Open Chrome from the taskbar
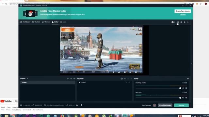 click(x=13, y=116)
